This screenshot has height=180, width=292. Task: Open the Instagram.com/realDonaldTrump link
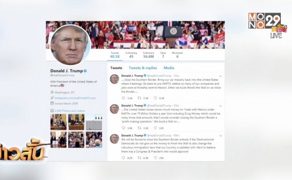tap(75, 98)
